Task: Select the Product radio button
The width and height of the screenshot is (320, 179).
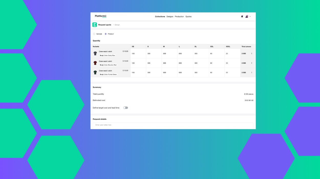Action: [x=106, y=34]
